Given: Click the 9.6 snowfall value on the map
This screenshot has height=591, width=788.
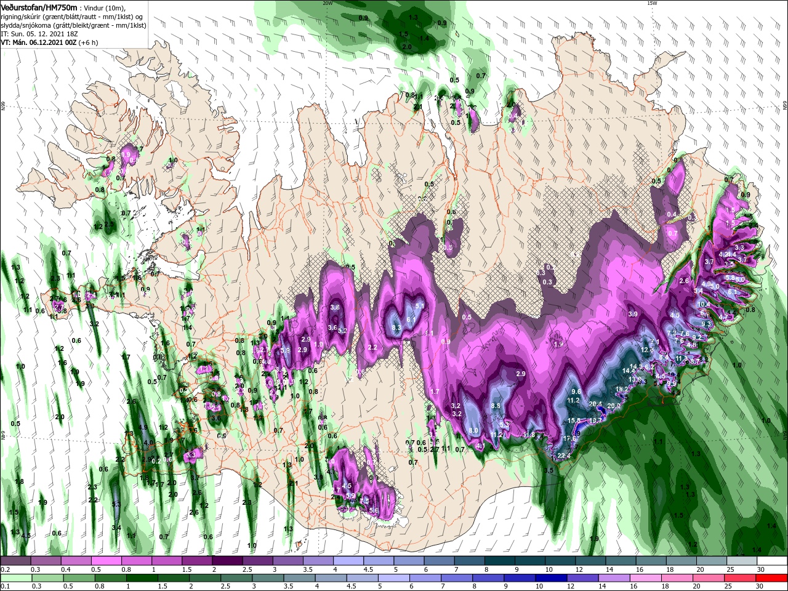Looking at the screenshot, I should pyautogui.click(x=576, y=392).
